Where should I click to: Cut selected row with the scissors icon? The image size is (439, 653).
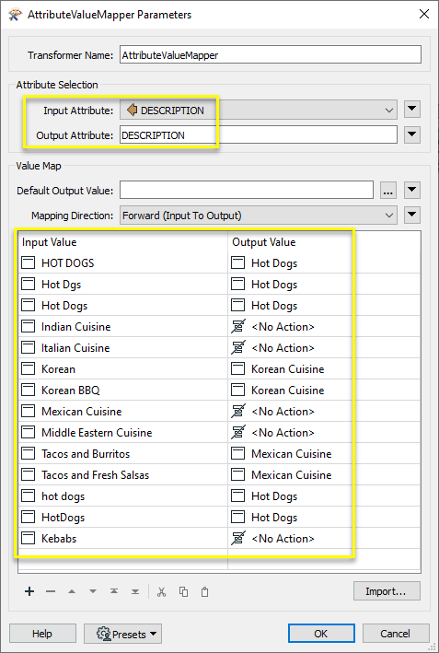162,592
